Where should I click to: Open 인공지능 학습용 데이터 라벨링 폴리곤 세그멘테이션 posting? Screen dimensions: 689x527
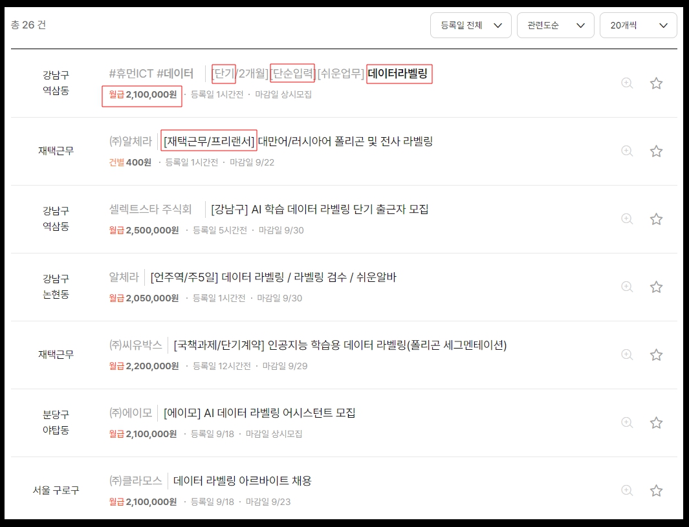coord(340,345)
